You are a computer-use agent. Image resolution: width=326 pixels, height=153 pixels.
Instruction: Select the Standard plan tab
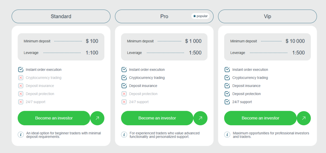point(61,17)
